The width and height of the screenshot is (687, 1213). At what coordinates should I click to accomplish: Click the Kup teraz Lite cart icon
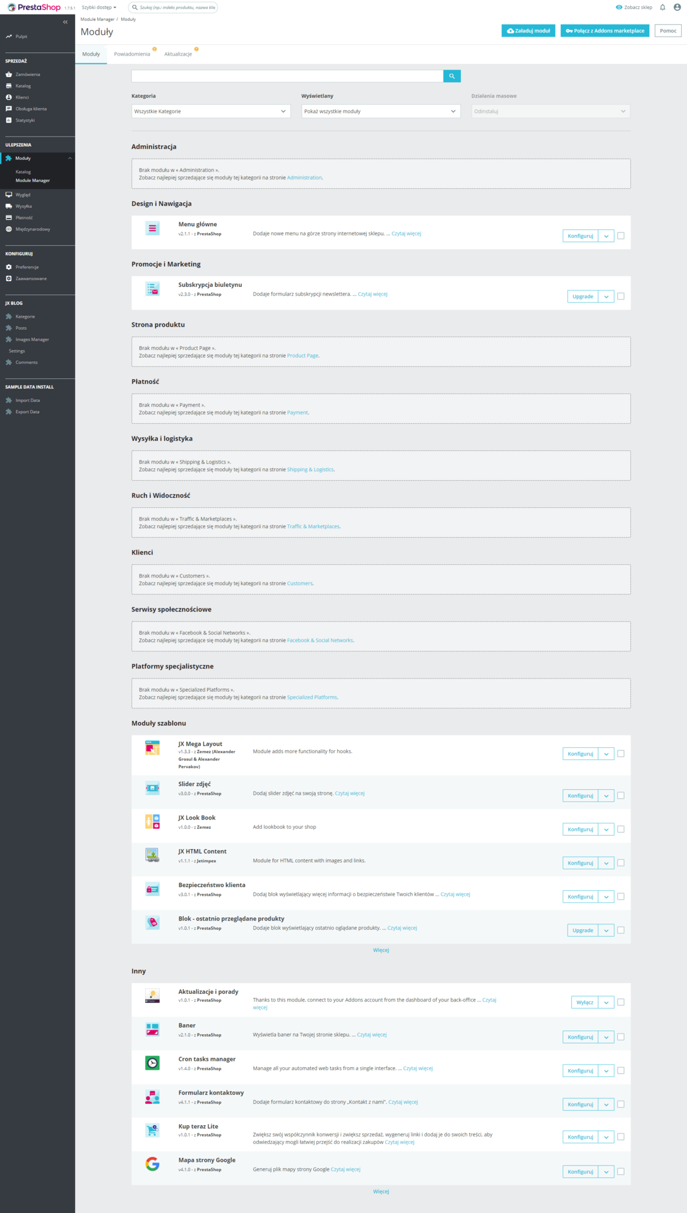point(152,1130)
